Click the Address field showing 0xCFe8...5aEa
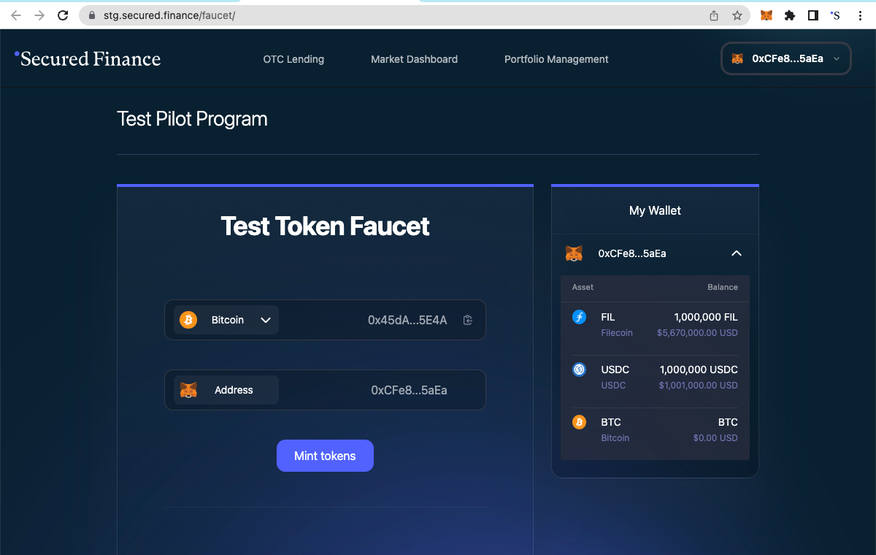 pyautogui.click(x=325, y=390)
